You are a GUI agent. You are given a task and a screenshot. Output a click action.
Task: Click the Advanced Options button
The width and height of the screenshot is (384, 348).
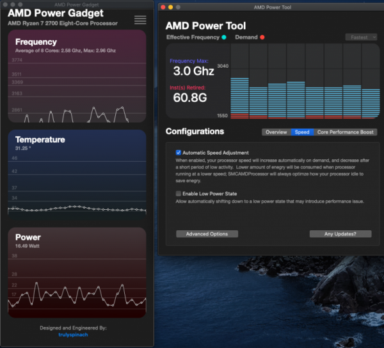(207, 234)
